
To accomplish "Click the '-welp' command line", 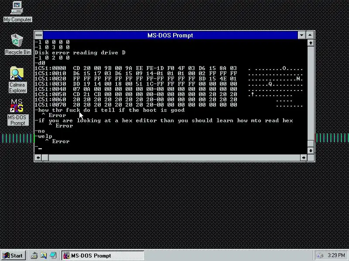I will pos(43,136).
